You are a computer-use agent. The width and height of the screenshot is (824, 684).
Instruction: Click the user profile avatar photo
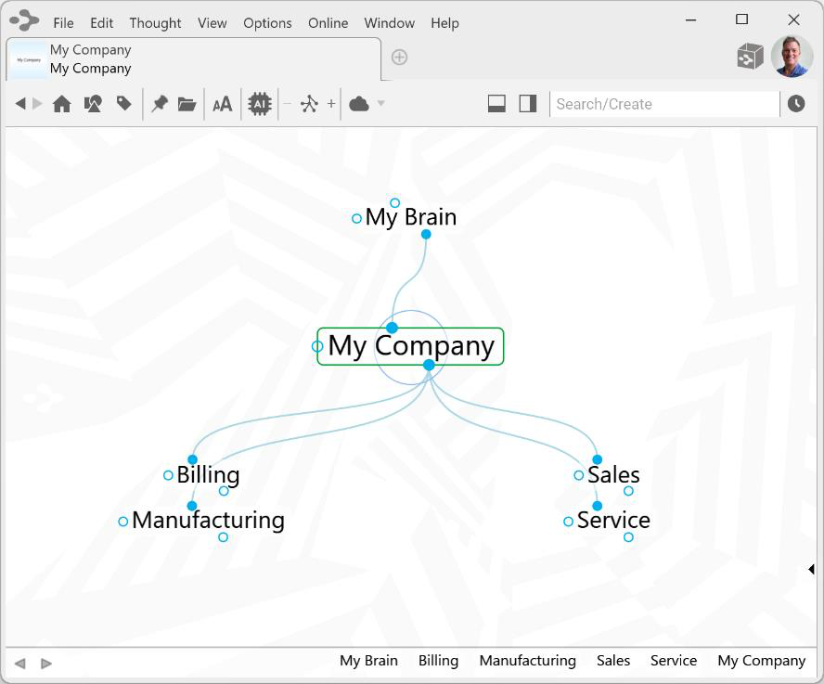tap(792, 57)
